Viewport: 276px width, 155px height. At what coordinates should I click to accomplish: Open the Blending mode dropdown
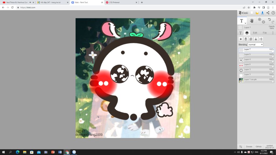255,44
